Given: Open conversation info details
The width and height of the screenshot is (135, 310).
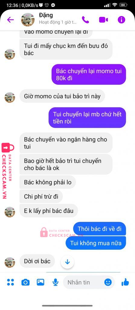Looking at the screenshot, I should coord(121,20).
